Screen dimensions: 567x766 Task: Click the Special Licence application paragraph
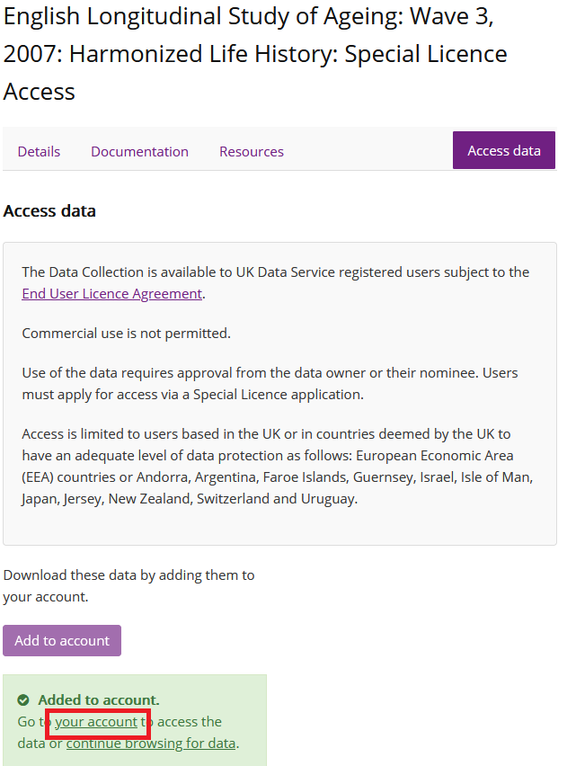[x=270, y=384]
